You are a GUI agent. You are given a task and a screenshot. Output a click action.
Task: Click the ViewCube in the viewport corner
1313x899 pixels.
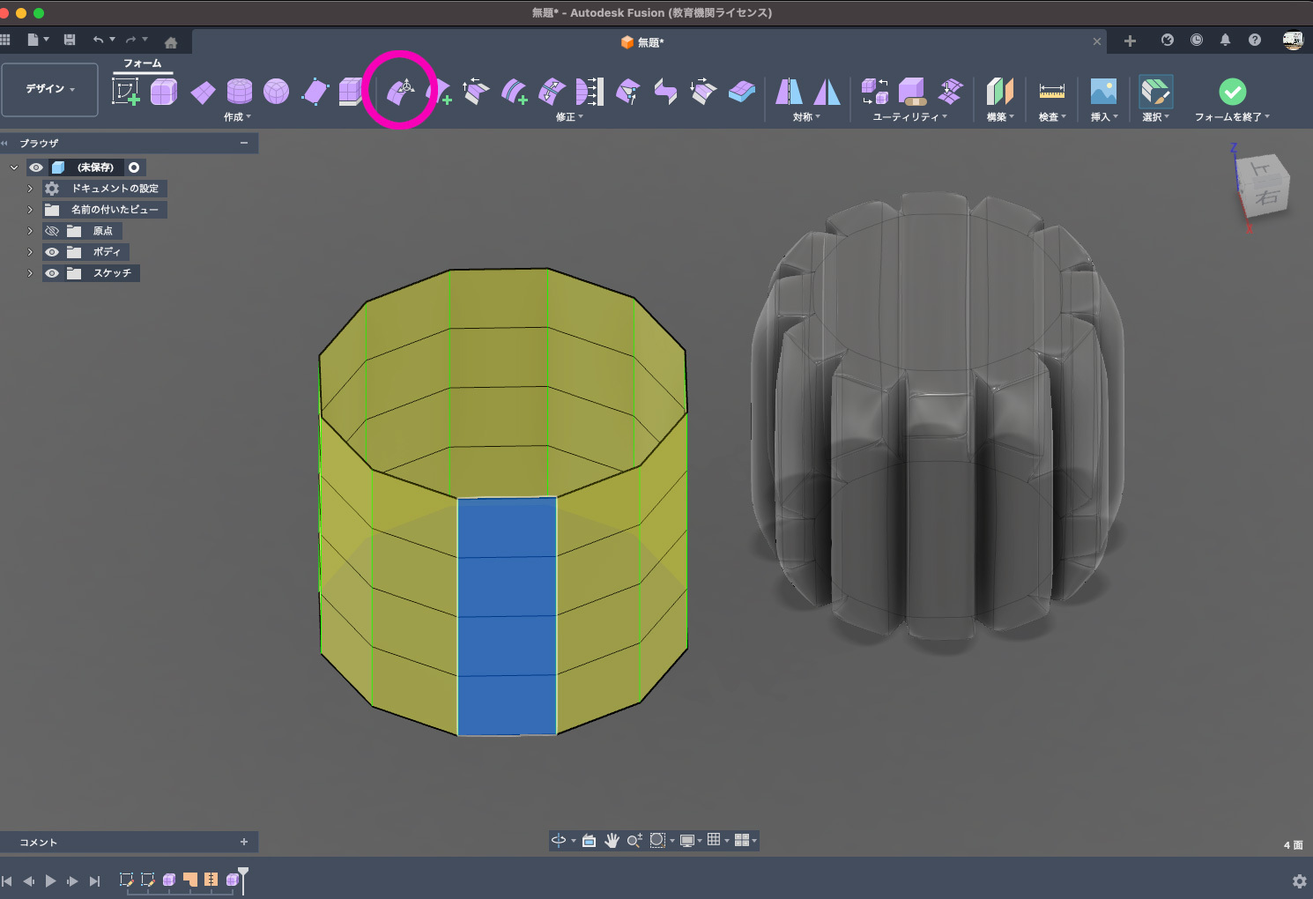pyautogui.click(x=1265, y=186)
